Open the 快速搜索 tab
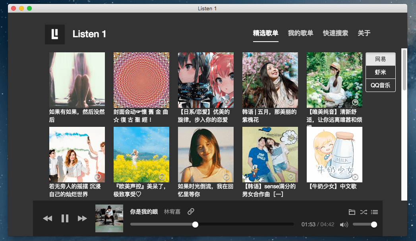 [335, 33]
